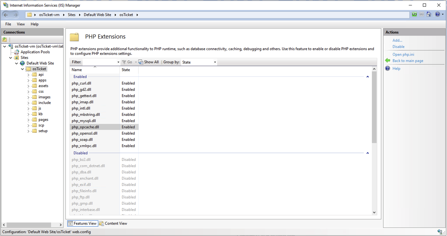Screen dimensions: 447x236
Task: Select the images folder in tree
Action: point(44,97)
